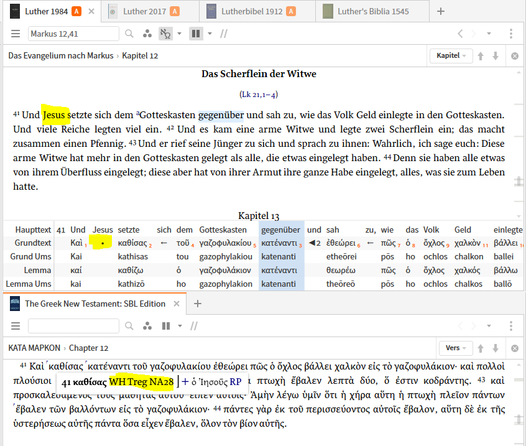526x446 pixels.
Task: Open the SBL Edition panel menu
Action: click(16, 326)
